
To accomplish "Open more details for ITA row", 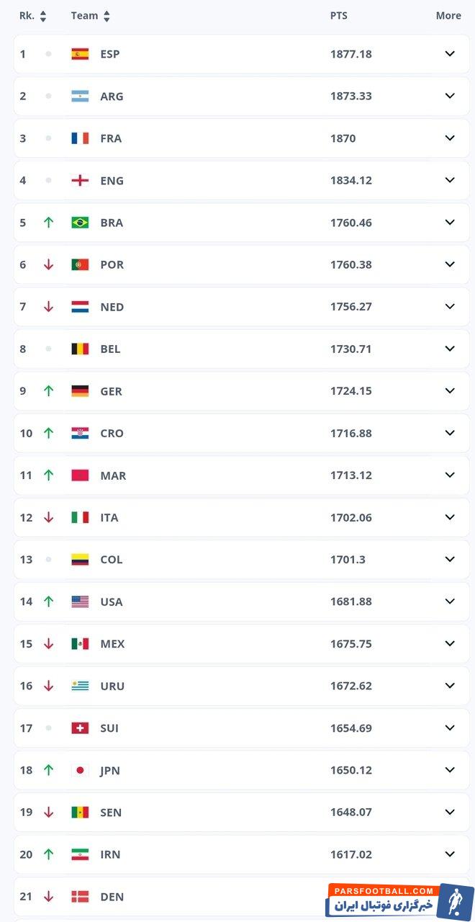I will point(450,517).
